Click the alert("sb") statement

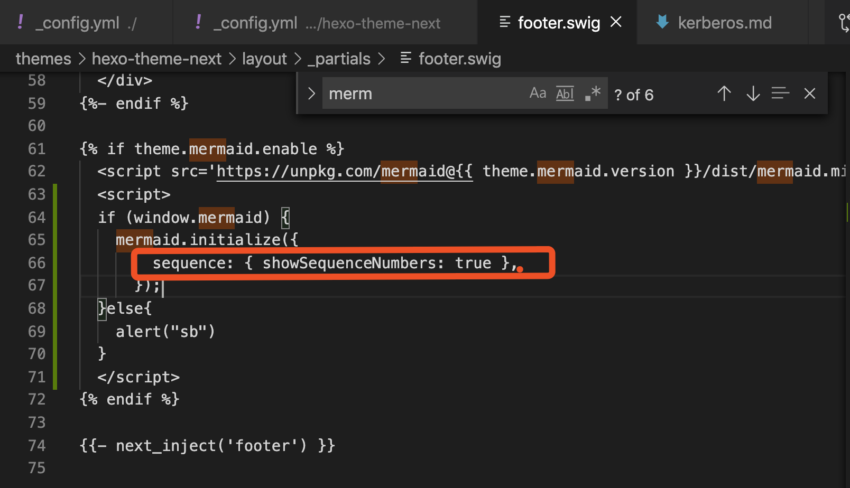tap(165, 332)
